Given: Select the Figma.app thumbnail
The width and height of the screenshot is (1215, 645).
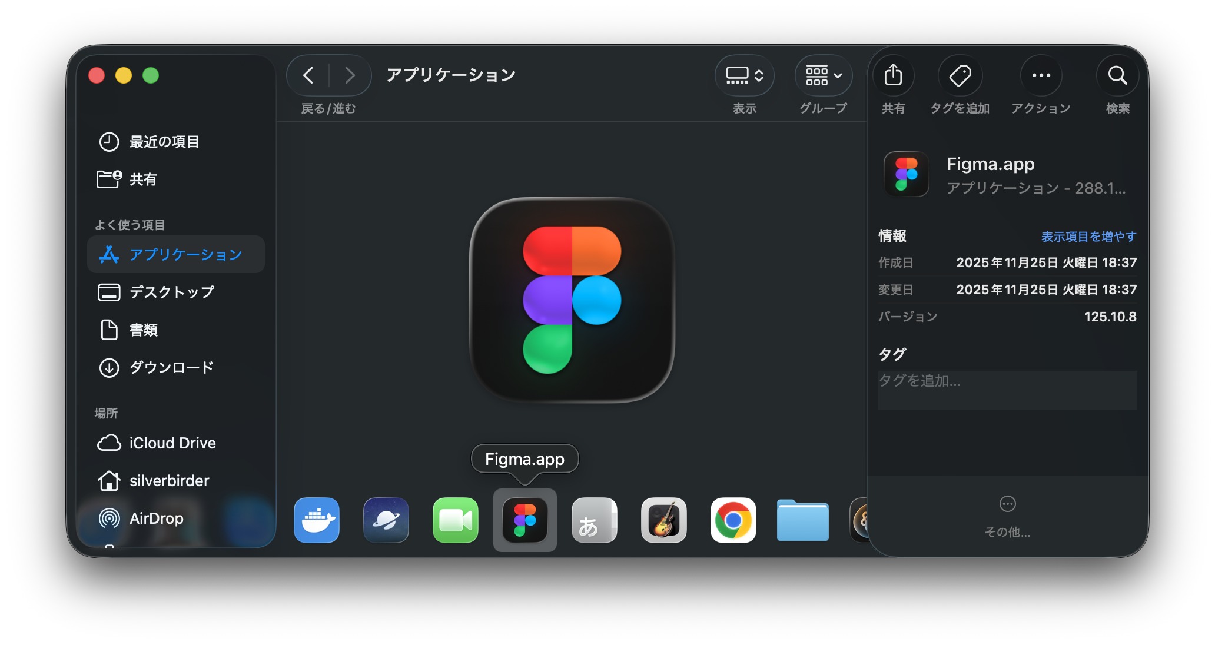Looking at the screenshot, I should (524, 520).
